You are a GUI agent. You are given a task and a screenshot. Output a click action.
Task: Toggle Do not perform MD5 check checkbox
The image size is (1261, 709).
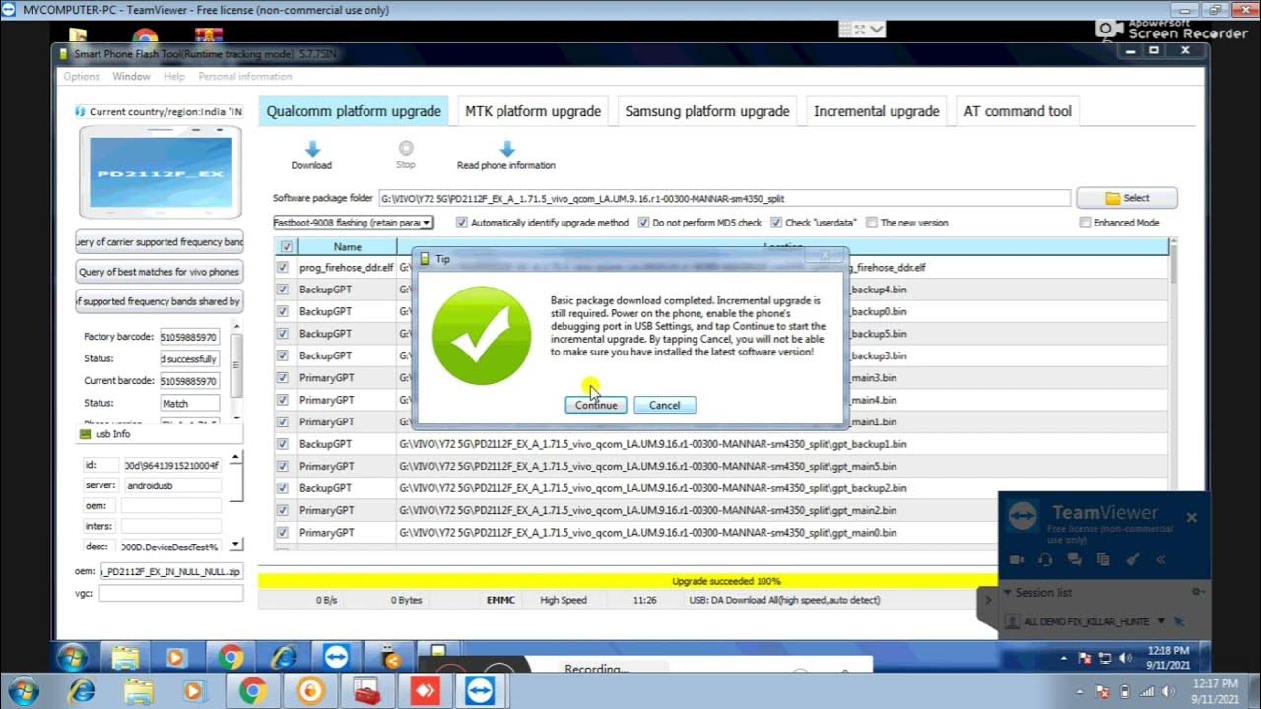coord(644,223)
